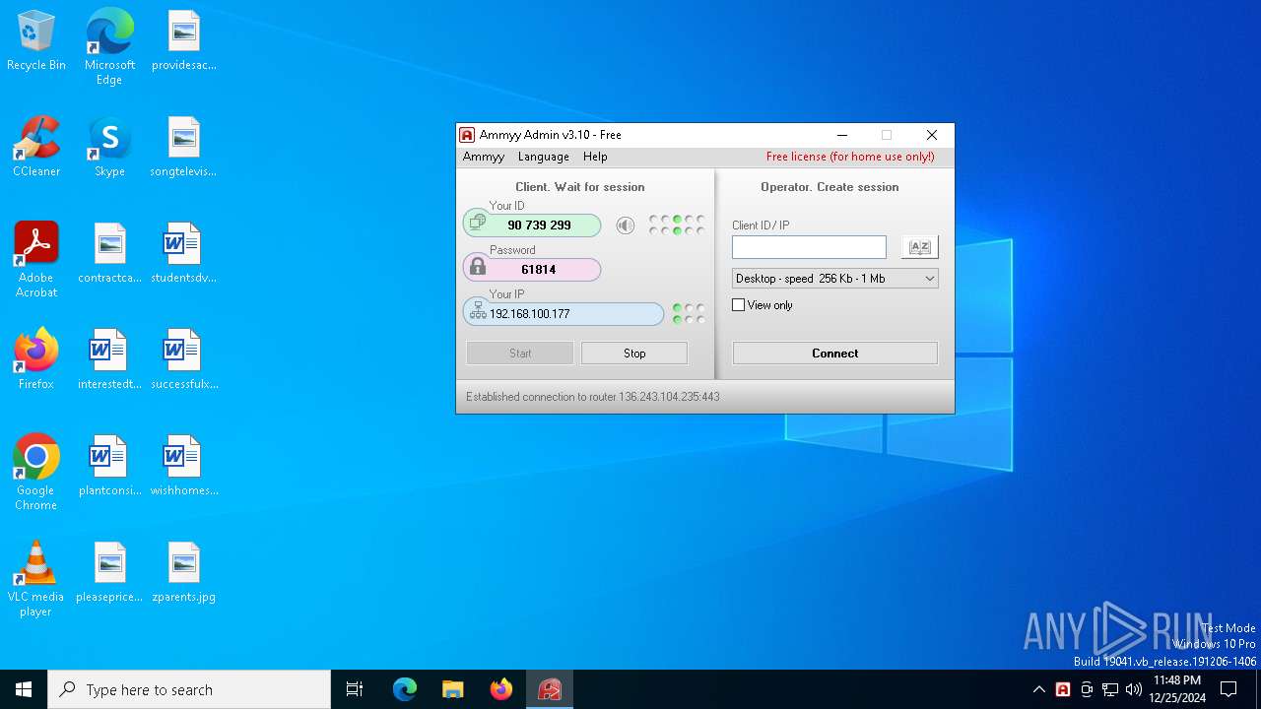Select the successfulx Word document icon
Viewport: 1261px width, 709px height.
pos(183,359)
